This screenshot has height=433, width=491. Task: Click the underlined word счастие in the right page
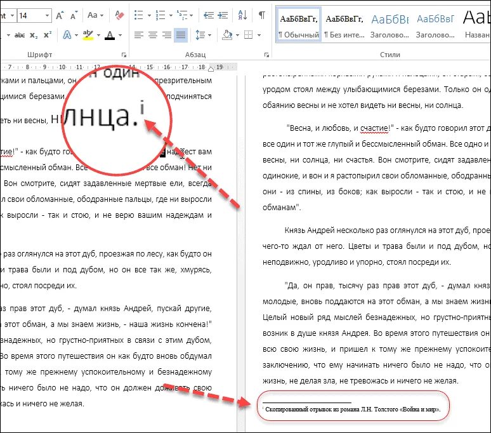(x=375, y=128)
